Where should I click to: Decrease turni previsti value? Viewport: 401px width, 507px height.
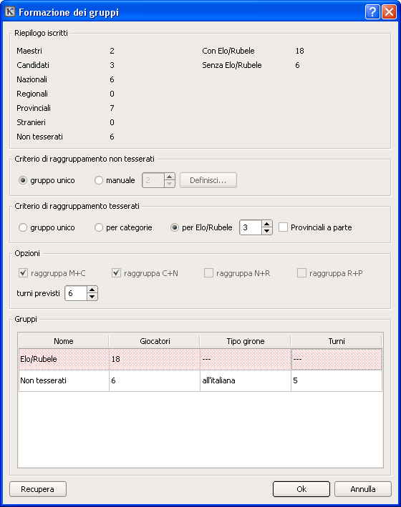coord(92,297)
